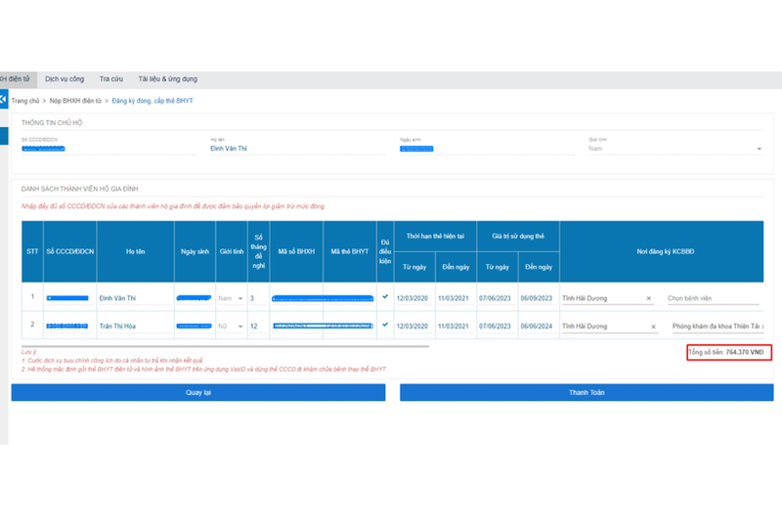Click the Số CCCD/ĐDCN field of chủ hộ

109,149
